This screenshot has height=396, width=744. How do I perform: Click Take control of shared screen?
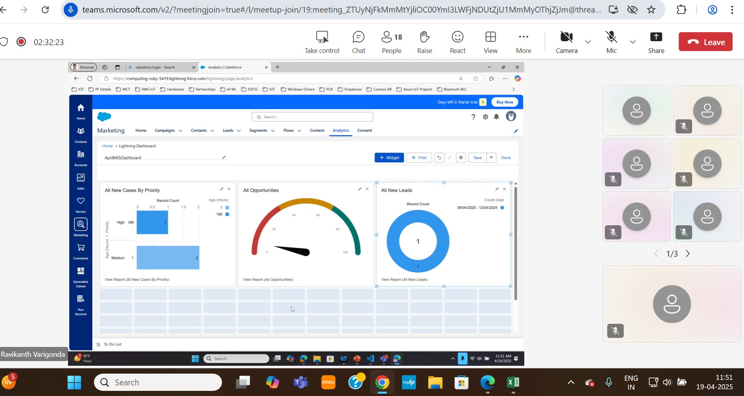322,42
